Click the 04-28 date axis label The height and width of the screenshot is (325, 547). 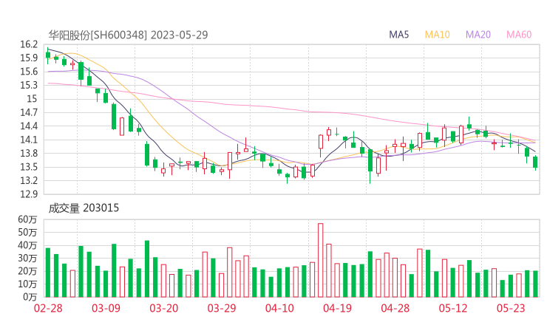coord(395,308)
